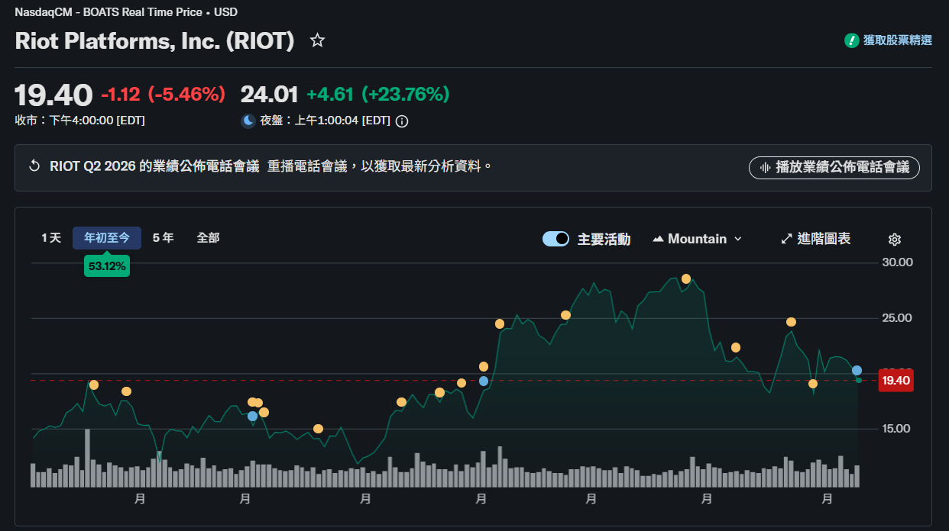Image resolution: width=949 pixels, height=531 pixels.
Task: Click the highest yellow event marker near 30.00
Action: coord(686,278)
